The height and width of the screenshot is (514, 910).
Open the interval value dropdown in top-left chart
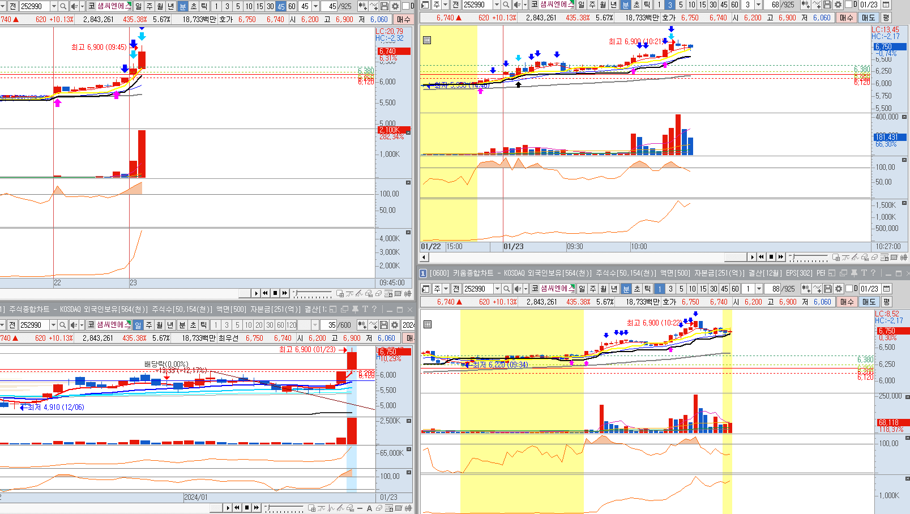coord(315,6)
